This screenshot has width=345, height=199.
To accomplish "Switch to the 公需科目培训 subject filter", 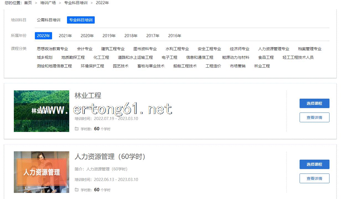I will (48, 20).
